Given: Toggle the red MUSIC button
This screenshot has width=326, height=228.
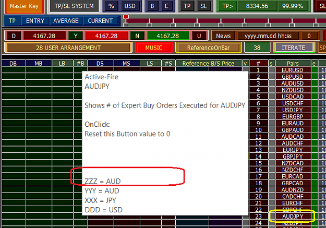Looking at the screenshot, I should pyautogui.click(x=154, y=47).
